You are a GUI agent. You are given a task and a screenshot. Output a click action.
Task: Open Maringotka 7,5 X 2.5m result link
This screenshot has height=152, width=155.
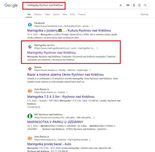(61, 97)
